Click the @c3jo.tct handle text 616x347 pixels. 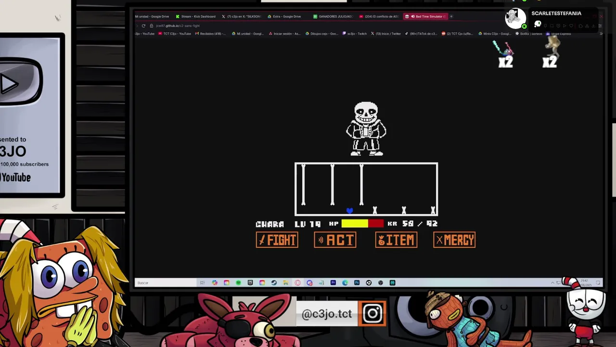coord(327,314)
